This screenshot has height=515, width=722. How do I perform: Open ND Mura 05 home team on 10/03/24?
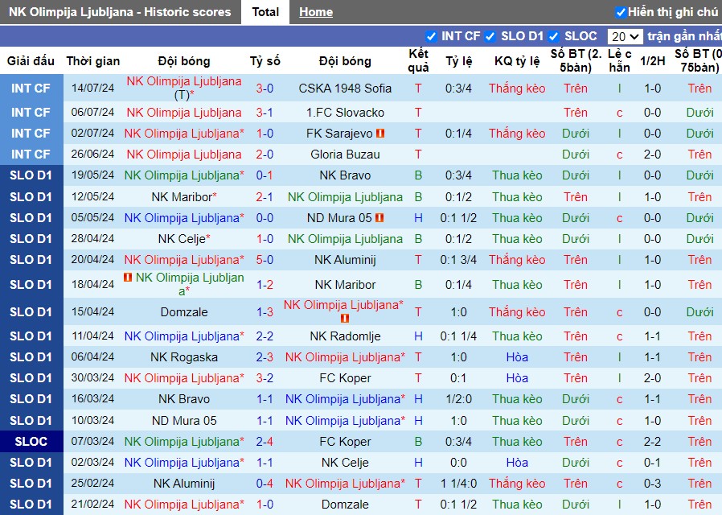point(184,421)
